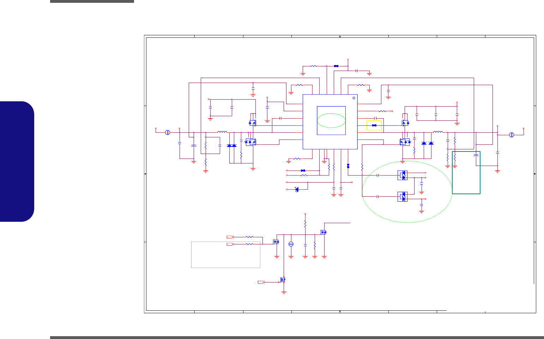Select the round jumper symbol in lower circuit
The height and width of the screenshot is (339, 544).
point(291,244)
